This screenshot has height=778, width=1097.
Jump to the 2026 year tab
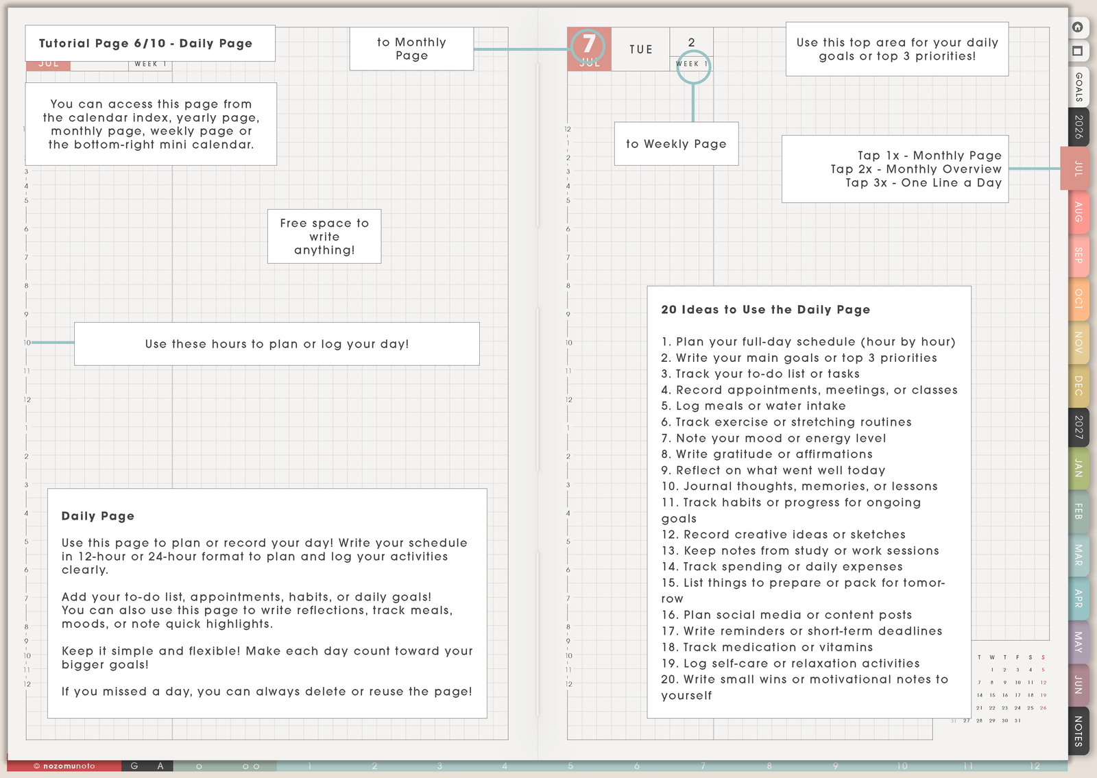(x=1078, y=127)
